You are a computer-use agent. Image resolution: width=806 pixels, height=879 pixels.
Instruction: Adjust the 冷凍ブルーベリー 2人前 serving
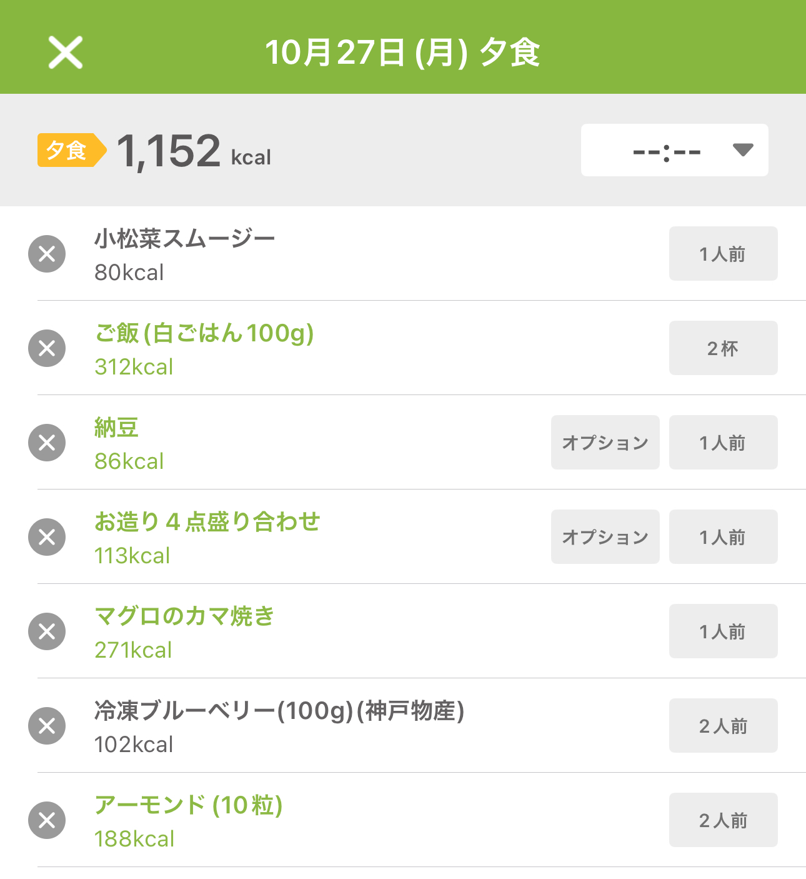tap(723, 726)
